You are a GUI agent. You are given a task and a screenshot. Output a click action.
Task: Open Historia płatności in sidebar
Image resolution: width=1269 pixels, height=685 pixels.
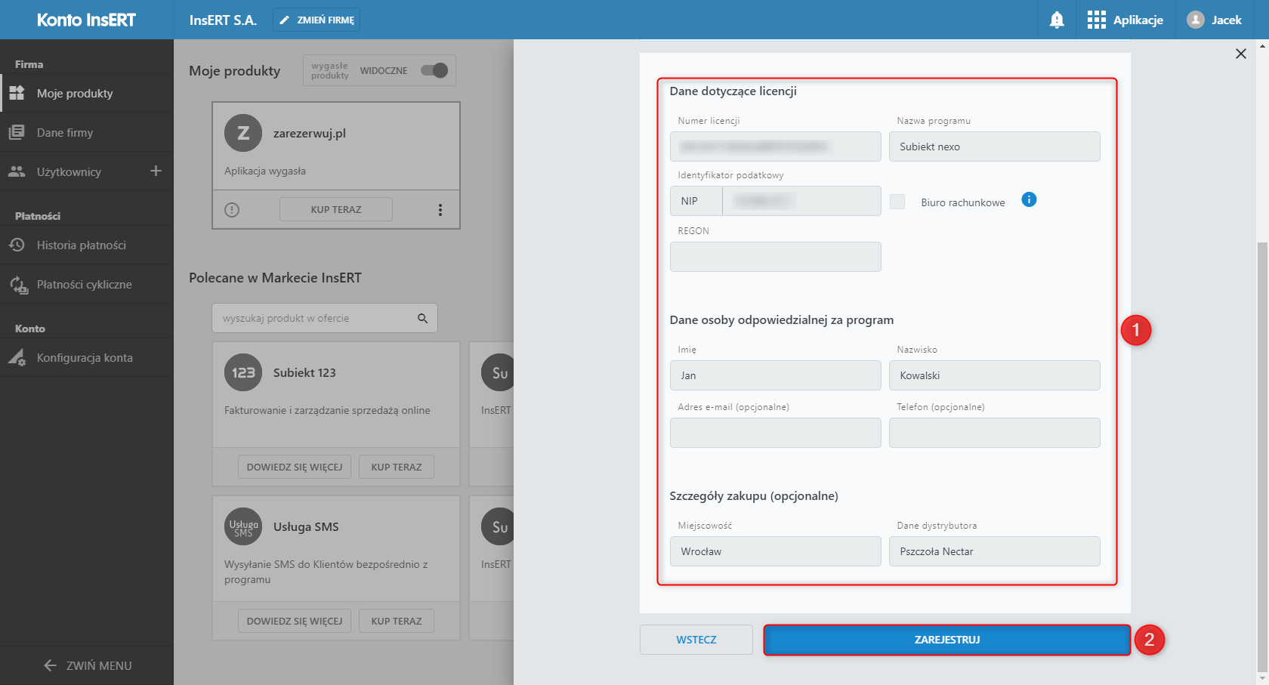point(87,245)
